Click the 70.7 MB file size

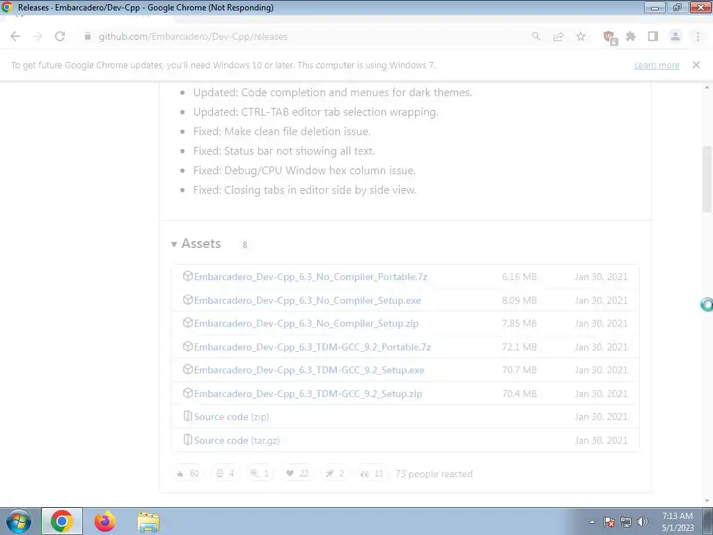(x=519, y=371)
